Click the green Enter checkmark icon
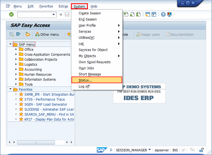The height and width of the screenshot is (155, 212). point(11,14)
